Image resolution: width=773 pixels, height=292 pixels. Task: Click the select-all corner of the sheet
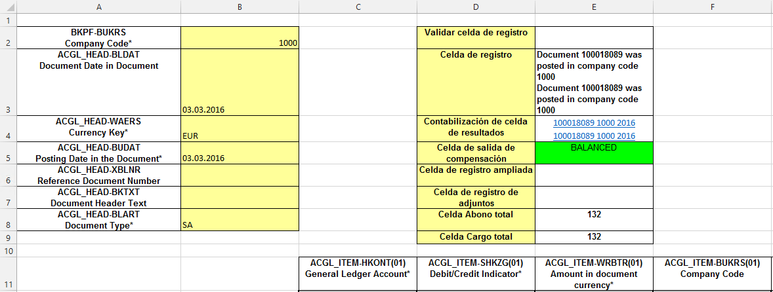8,7
